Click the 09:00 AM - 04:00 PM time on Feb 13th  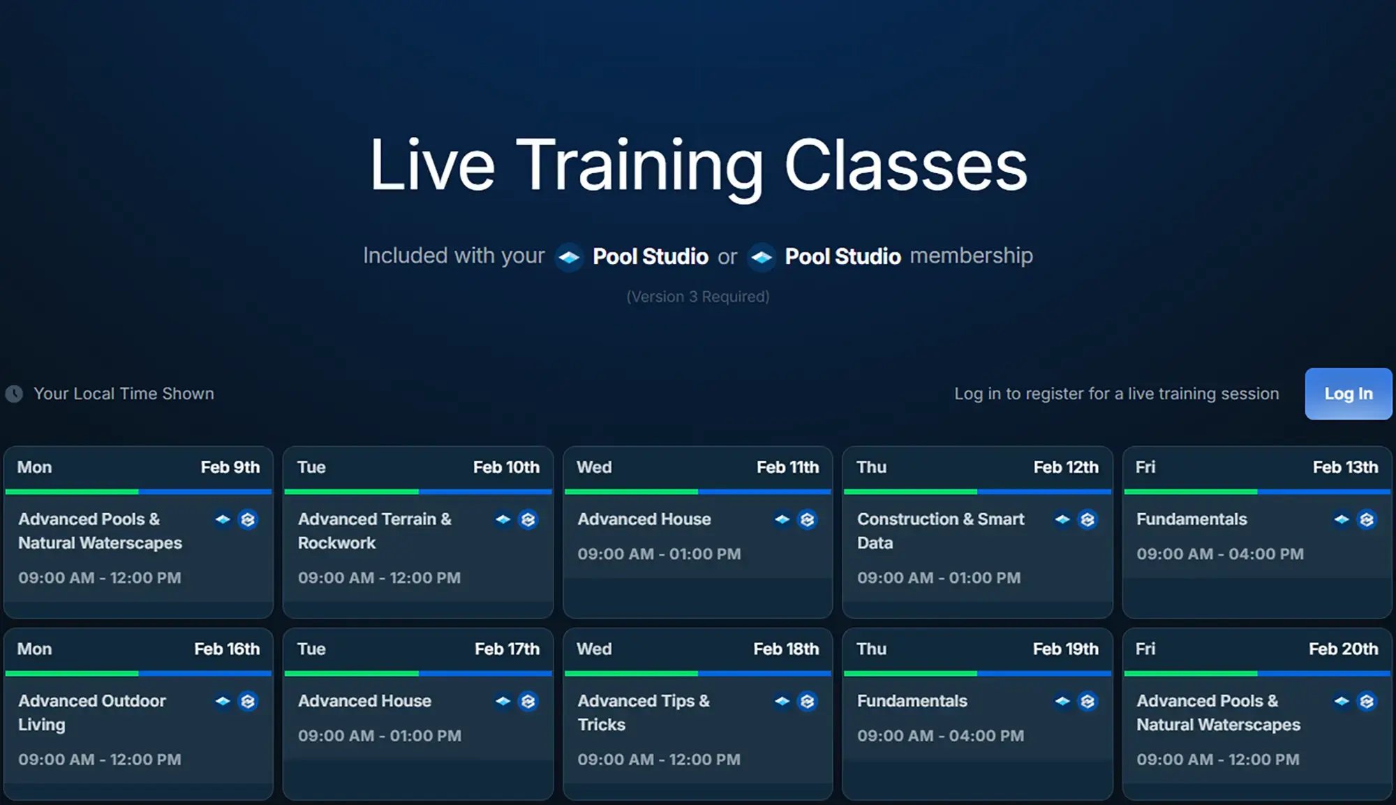[1220, 554]
